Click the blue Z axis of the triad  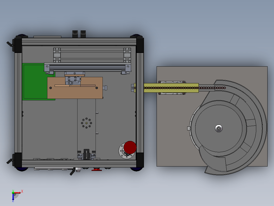(13, 197)
